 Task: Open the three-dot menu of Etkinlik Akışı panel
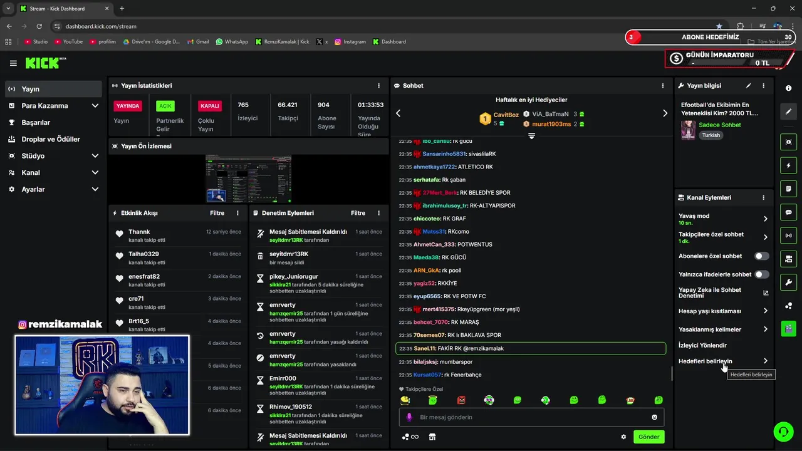click(x=237, y=213)
